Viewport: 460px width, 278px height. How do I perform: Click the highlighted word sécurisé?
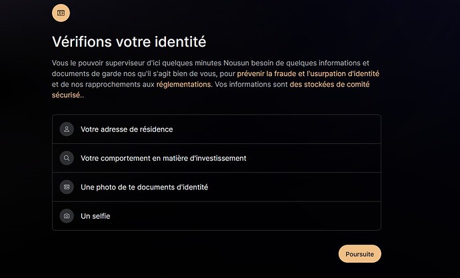point(66,95)
